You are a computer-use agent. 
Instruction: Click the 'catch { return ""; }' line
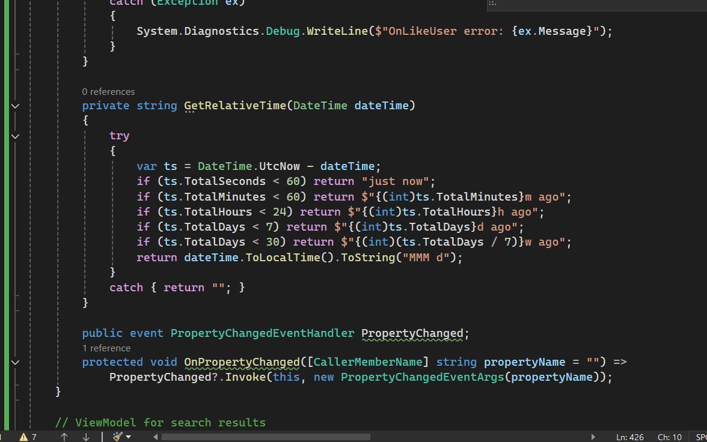click(x=177, y=288)
